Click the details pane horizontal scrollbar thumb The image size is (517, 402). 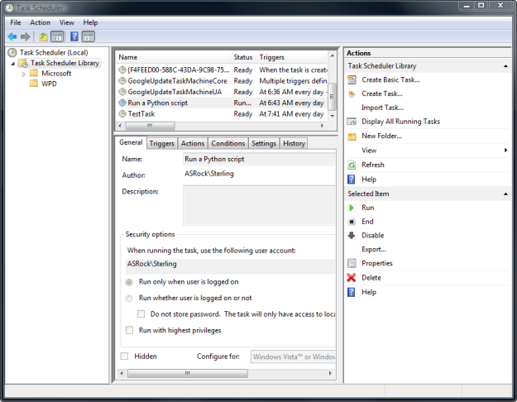[x=188, y=373]
